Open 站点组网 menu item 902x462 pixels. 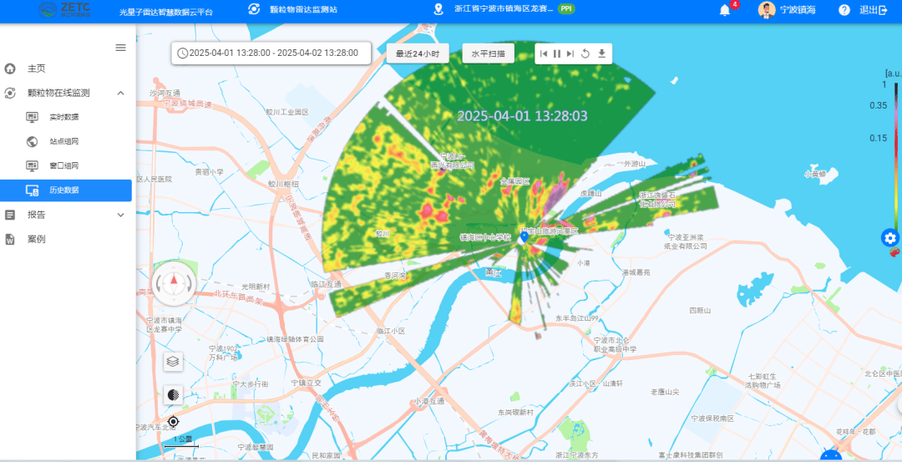(64, 141)
